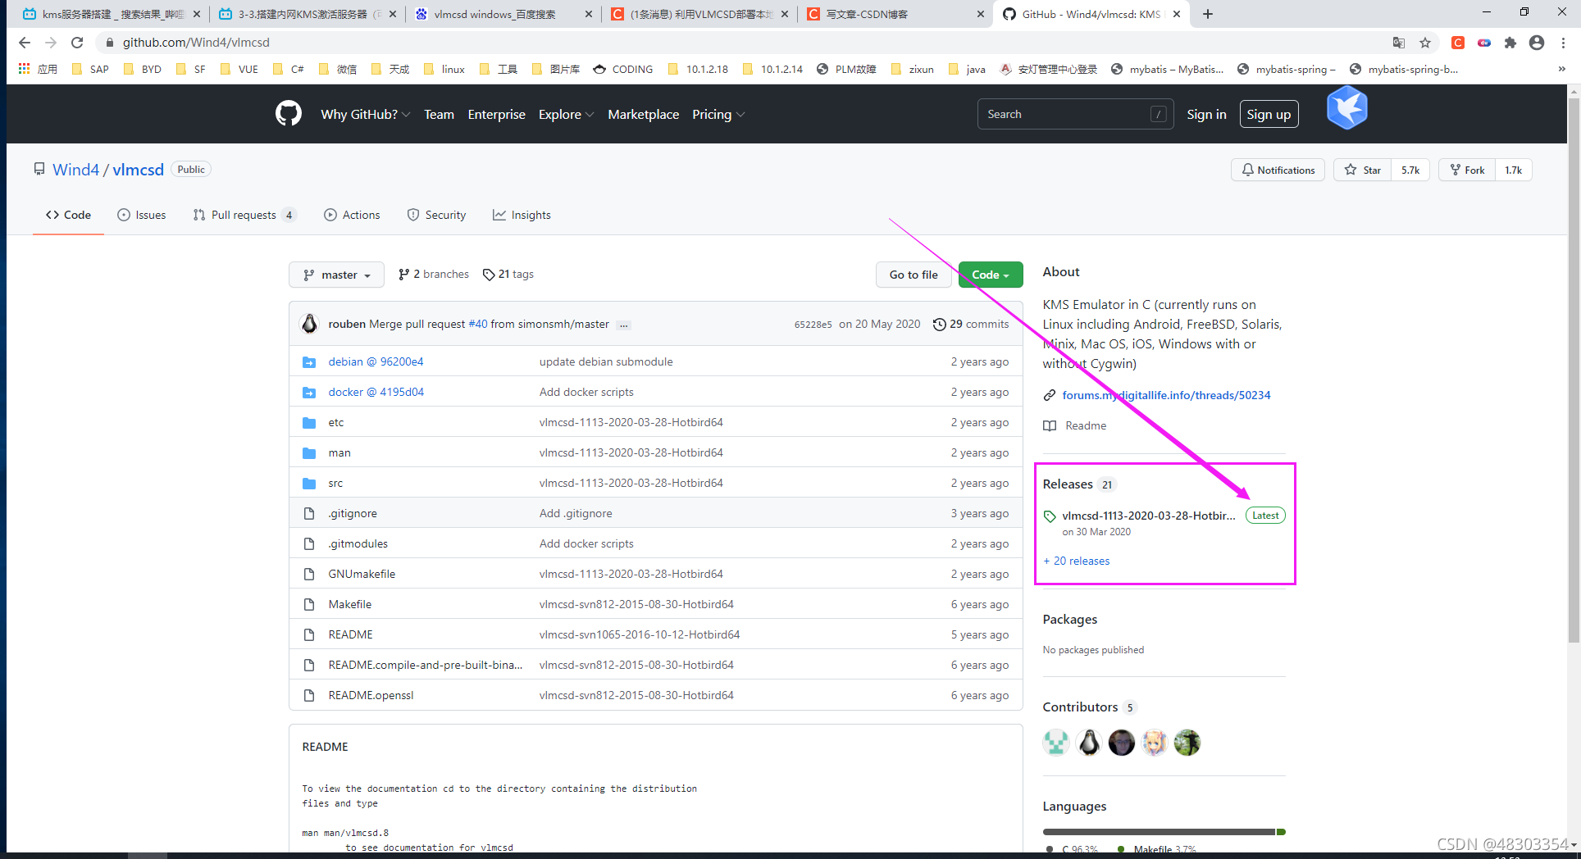Click the Sign in link

click(x=1206, y=115)
